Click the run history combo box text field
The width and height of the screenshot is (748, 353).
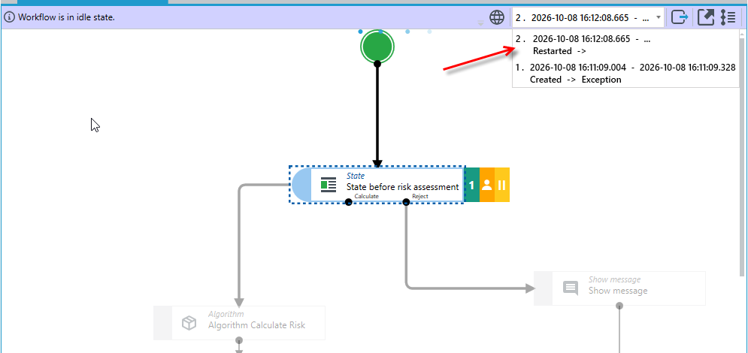(583, 17)
